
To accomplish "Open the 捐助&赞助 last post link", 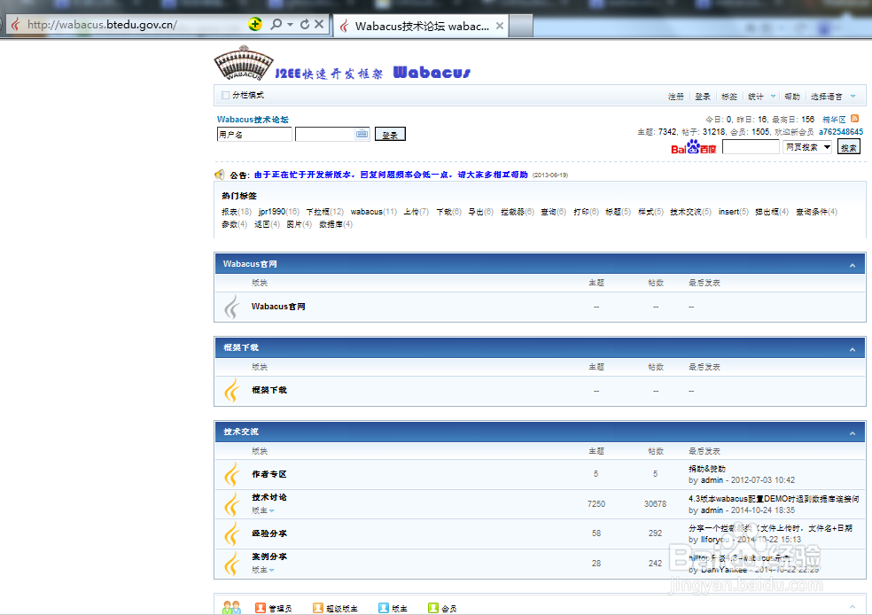I will [x=707, y=469].
